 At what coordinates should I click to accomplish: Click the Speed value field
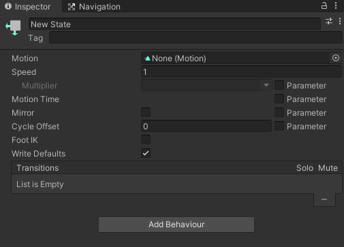(x=241, y=71)
